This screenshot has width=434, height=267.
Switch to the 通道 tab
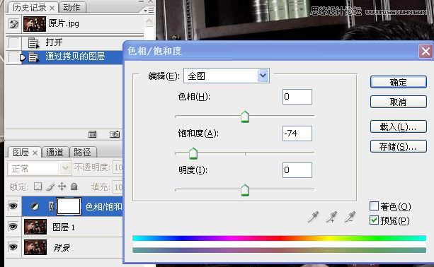55,152
